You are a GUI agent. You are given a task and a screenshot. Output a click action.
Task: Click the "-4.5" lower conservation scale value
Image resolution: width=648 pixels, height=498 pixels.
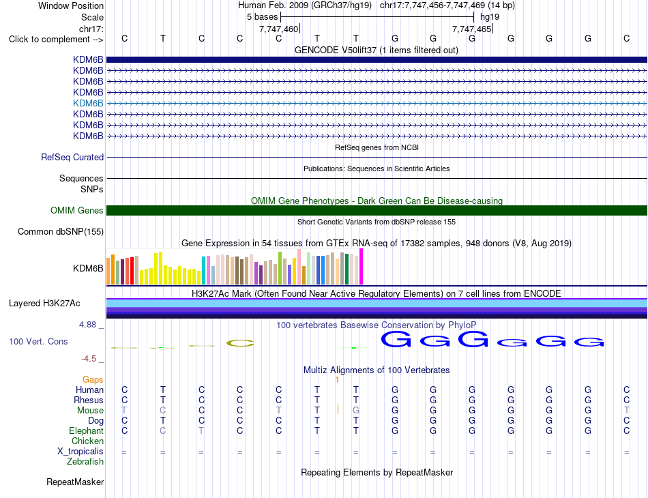(x=89, y=359)
